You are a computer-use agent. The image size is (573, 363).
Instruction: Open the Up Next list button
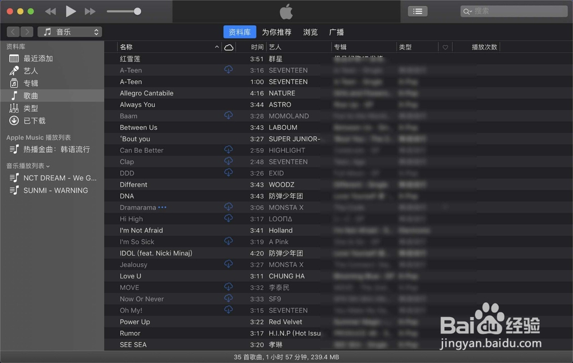[417, 11]
